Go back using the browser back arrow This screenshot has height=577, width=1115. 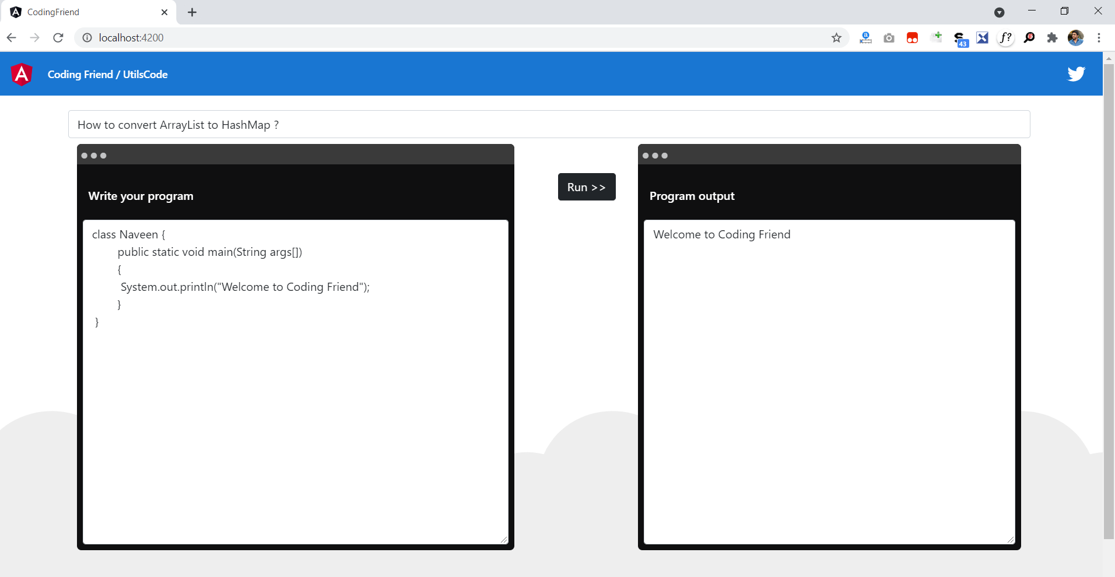12,37
